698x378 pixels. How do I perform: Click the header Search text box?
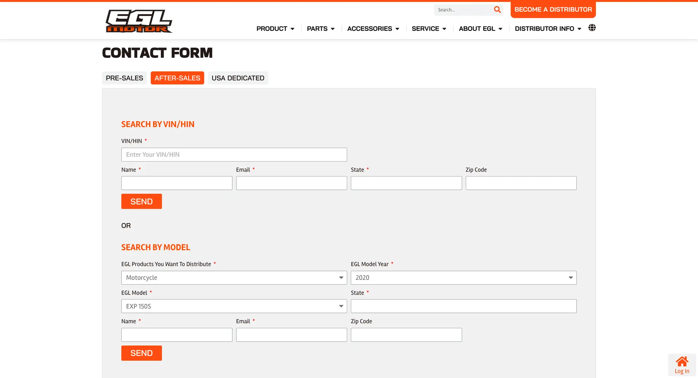coord(462,10)
